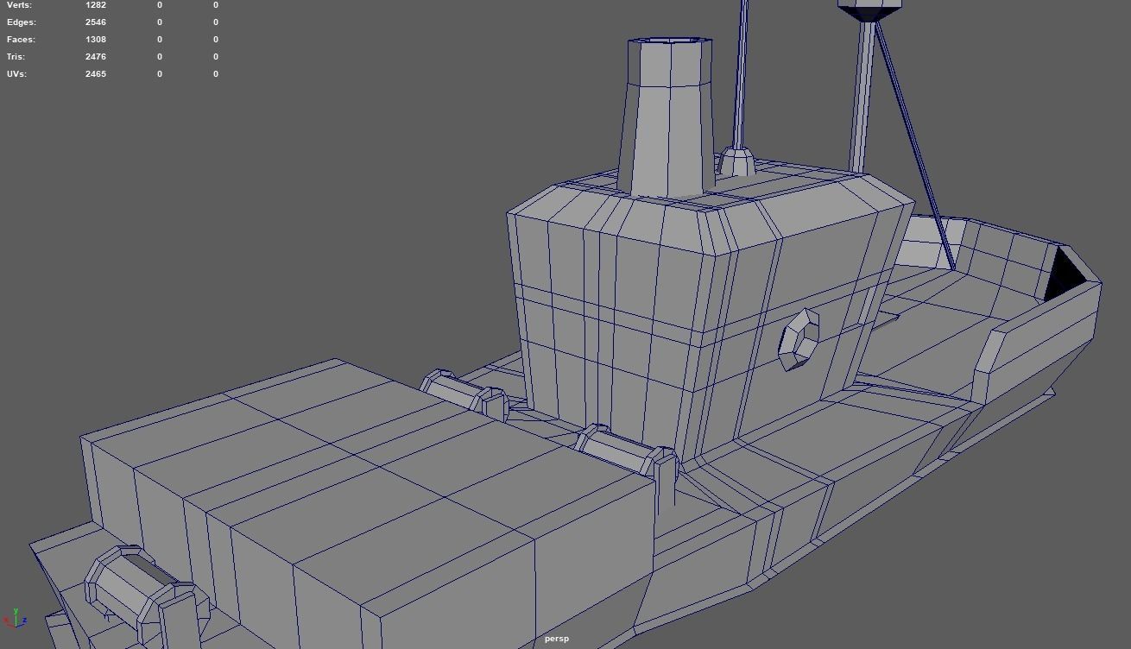Click the 'Verts:' heads-up display label
Image resolution: width=1131 pixels, height=649 pixels.
click(x=19, y=5)
